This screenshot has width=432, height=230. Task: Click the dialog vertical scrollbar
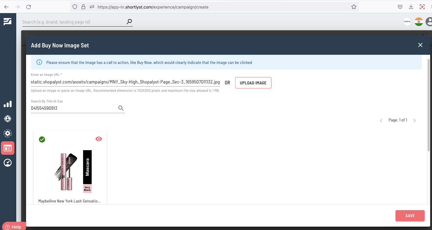429,105
